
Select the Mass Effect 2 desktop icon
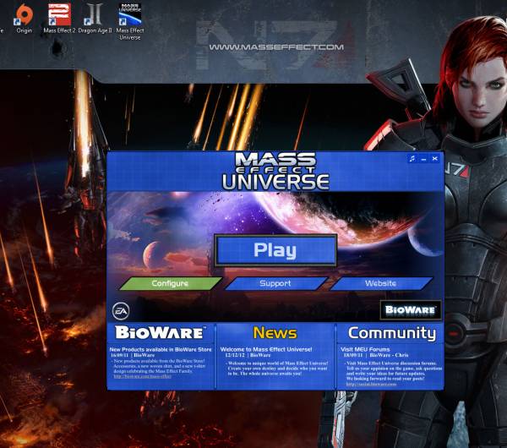59,19
